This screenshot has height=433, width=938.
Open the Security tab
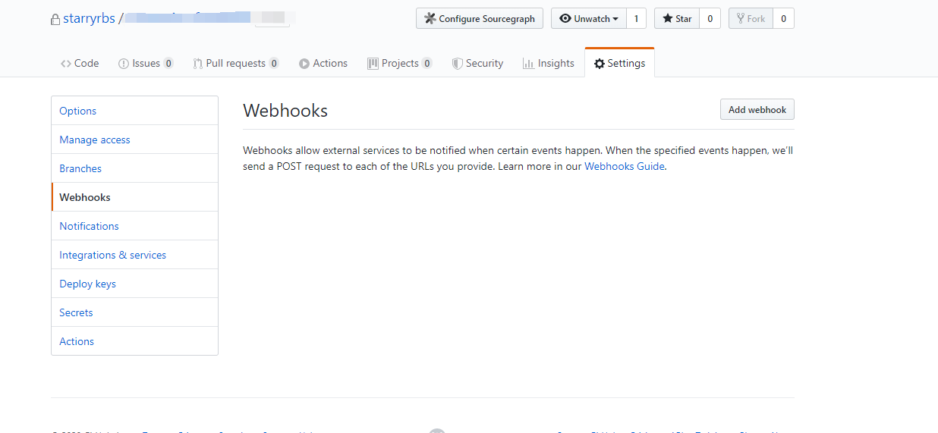point(477,64)
